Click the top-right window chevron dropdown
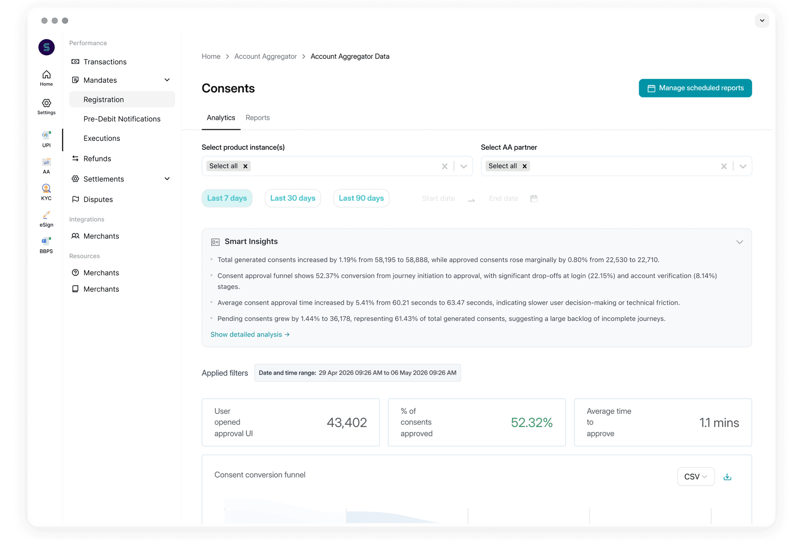This screenshot has width=803, height=540. pos(762,20)
